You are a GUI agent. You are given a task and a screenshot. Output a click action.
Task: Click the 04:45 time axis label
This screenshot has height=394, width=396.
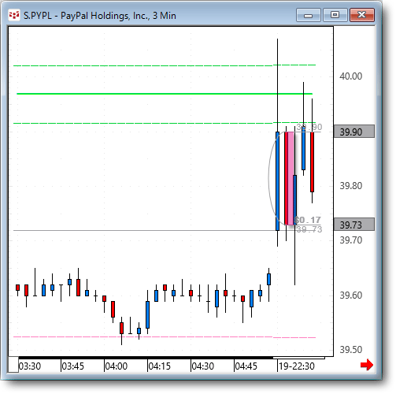pyautogui.click(x=246, y=366)
